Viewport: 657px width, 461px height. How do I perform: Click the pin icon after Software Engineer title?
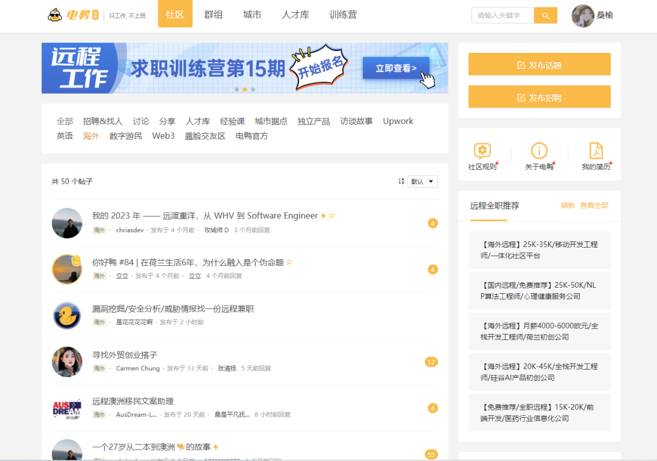tap(332, 216)
